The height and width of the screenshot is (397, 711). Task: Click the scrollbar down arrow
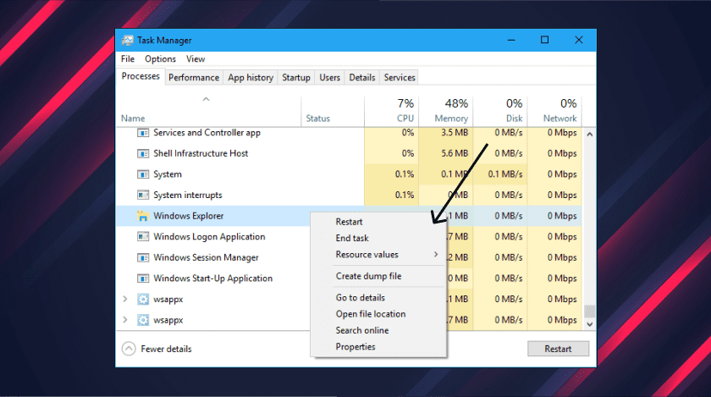click(x=589, y=324)
